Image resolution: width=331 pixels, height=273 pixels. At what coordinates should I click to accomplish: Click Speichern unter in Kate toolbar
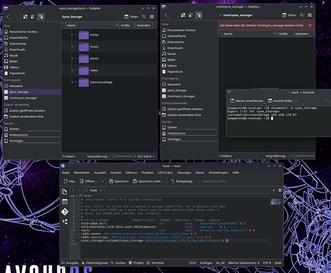click(148, 181)
